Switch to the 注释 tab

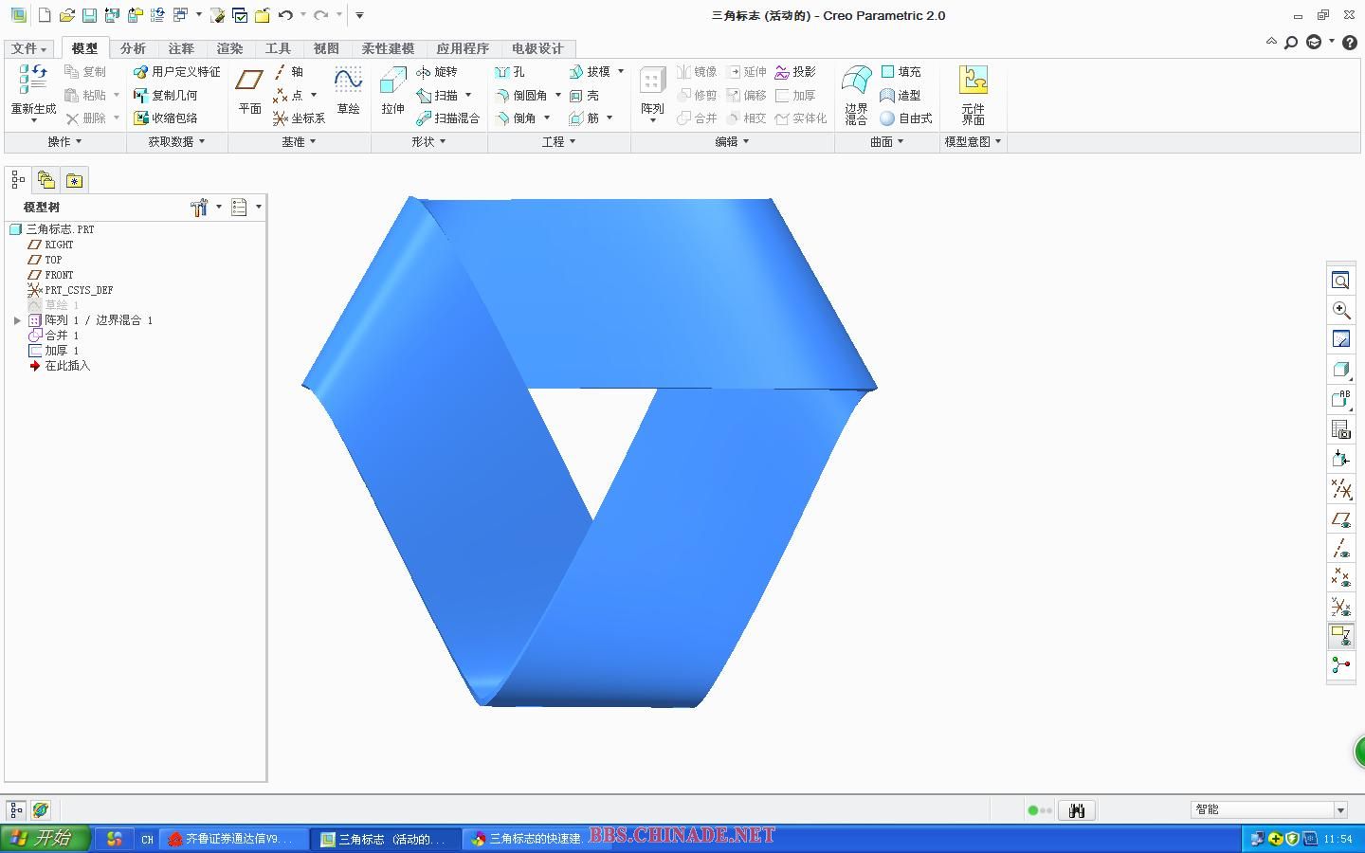coord(181,48)
